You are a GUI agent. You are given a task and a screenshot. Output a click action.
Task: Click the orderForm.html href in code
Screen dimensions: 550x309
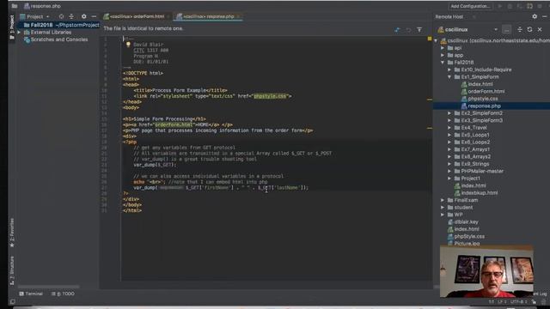click(x=174, y=124)
